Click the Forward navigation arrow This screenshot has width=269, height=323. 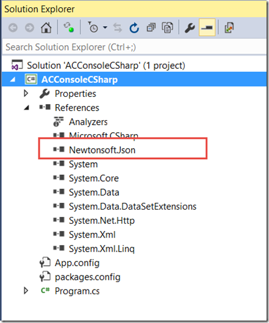coord(29,27)
